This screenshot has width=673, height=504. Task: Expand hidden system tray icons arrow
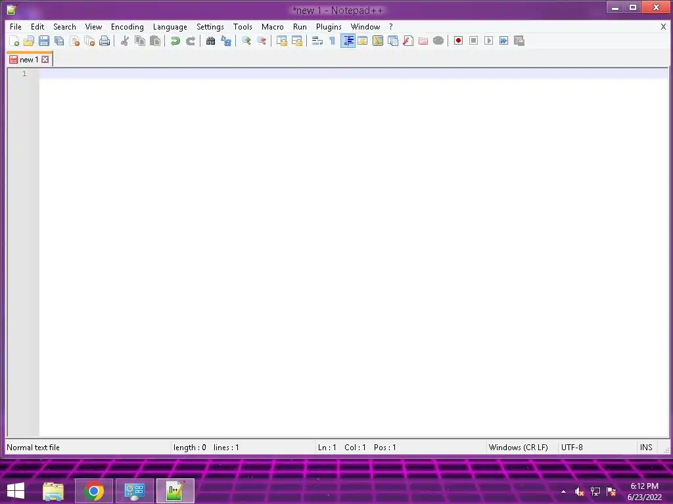point(563,492)
